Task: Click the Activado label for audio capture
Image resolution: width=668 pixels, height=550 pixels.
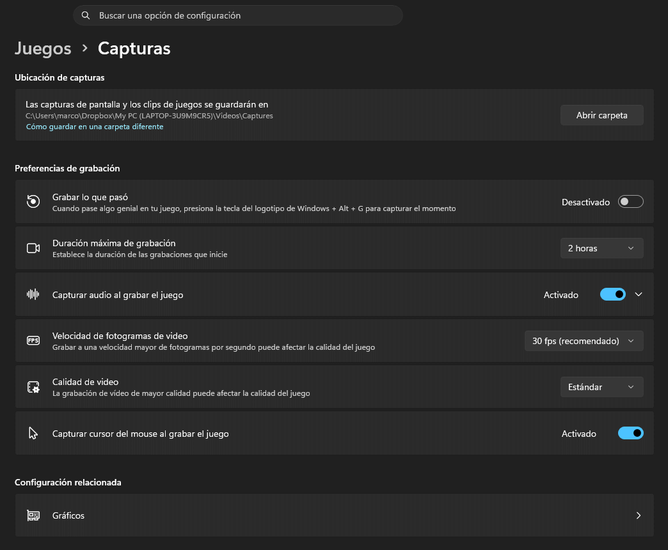Action: click(x=561, y=295)
